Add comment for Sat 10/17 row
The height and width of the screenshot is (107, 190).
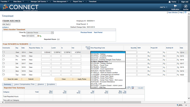[4, 63]
